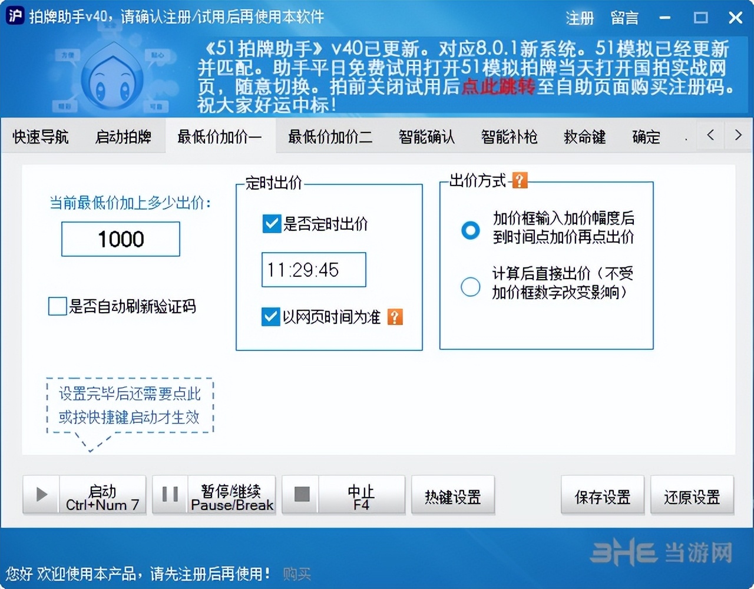The image size is (754, 589).
Task: Select the 计算后直接出价 radio option
Action: click(470, 286)
